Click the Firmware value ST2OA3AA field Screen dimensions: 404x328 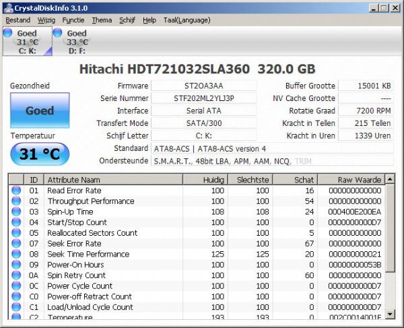click(x=203, y=86)
